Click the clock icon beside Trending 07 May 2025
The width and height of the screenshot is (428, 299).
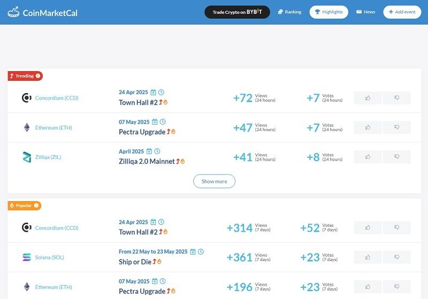point(163,122)
